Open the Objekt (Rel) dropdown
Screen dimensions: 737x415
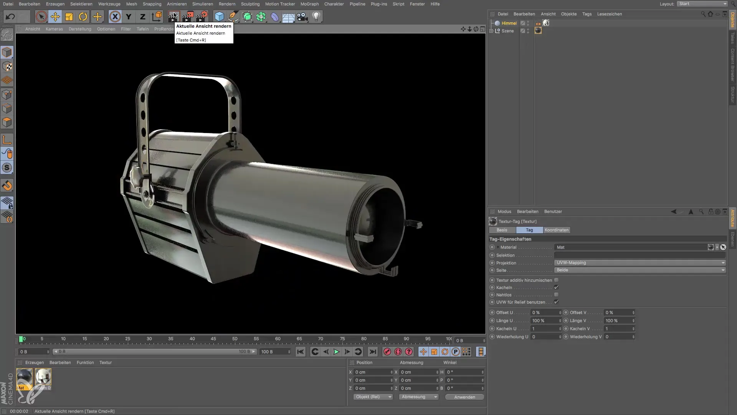click(x=373, y=397)
